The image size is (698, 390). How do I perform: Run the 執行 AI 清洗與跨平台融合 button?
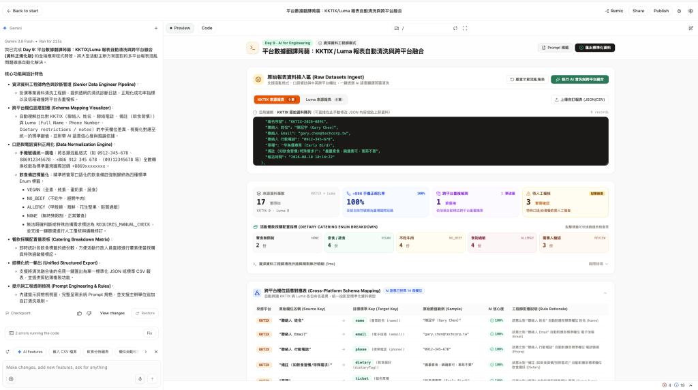point(579,80)
